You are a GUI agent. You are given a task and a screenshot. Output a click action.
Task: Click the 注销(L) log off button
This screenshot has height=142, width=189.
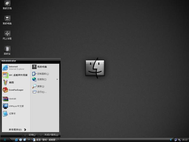tap(29, 135)
